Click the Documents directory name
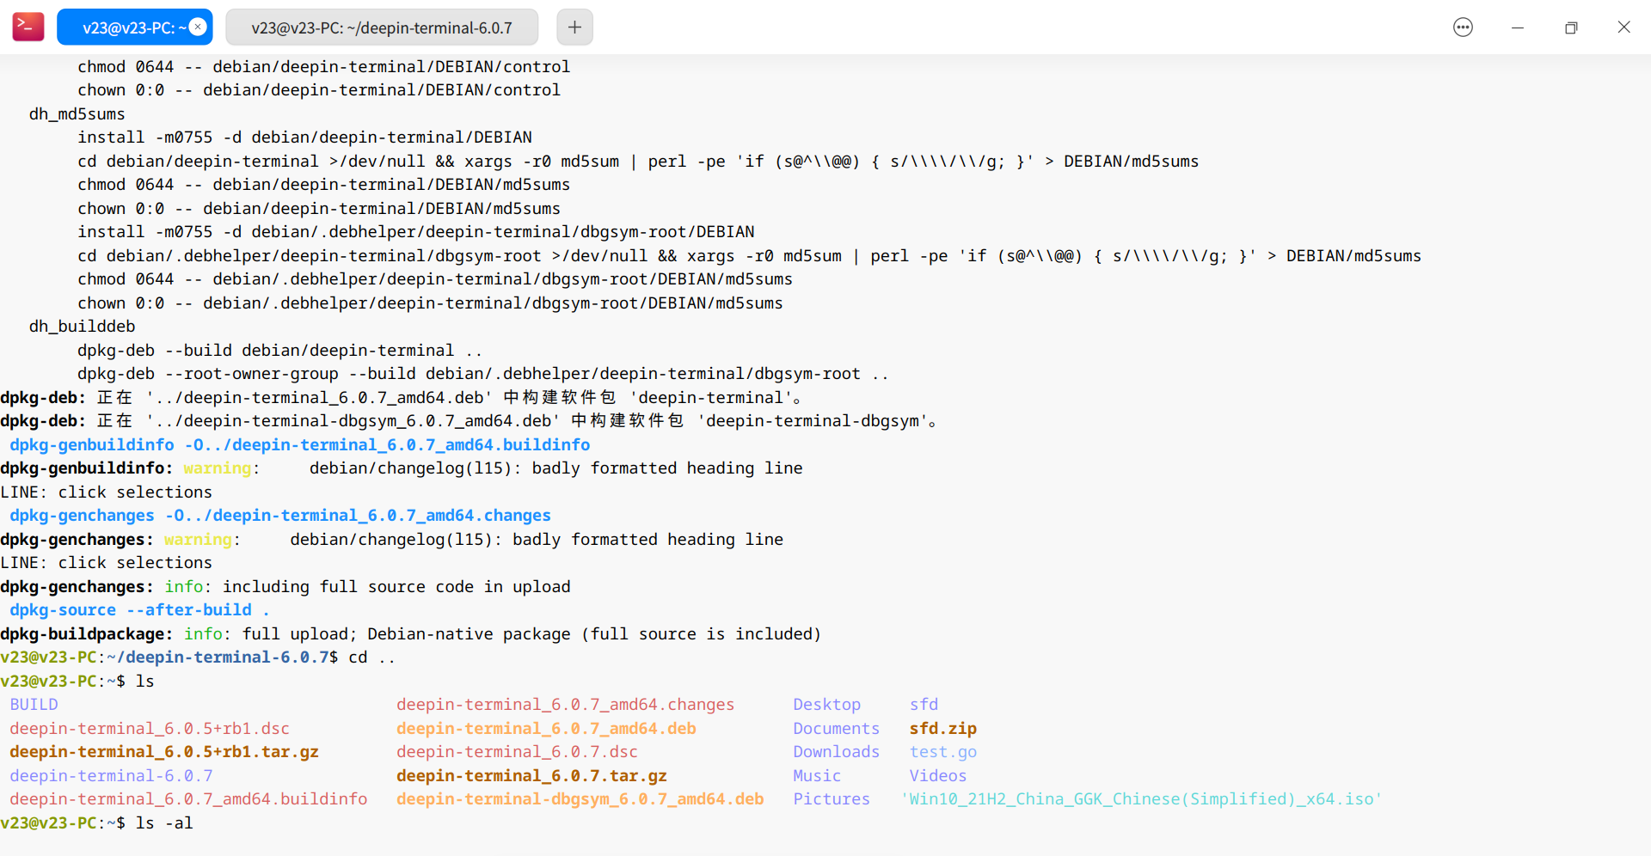Viewport: 1651px width, 856px height. 836,729
